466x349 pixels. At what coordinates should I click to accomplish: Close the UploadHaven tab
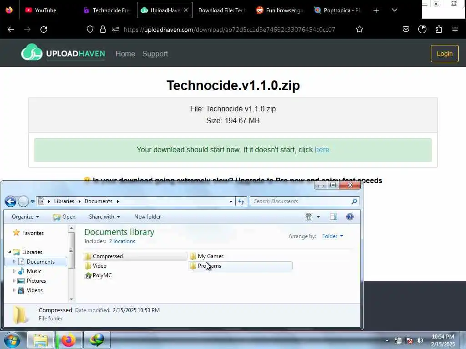pyautogui.click(x=186, y=10)
